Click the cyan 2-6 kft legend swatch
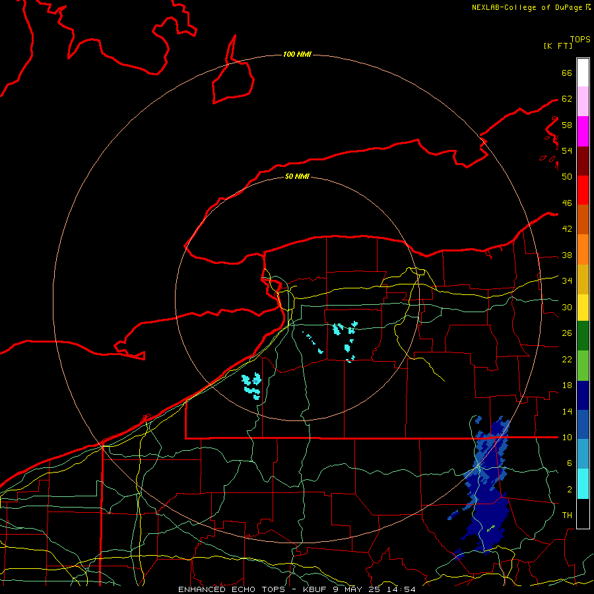The height and width of the screenshot is (594, 594). pyautogui.click(x=583, y=484)
